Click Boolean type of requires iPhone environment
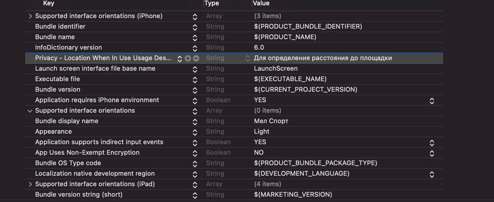Viewport: 494px width, 202px height. 218,100
